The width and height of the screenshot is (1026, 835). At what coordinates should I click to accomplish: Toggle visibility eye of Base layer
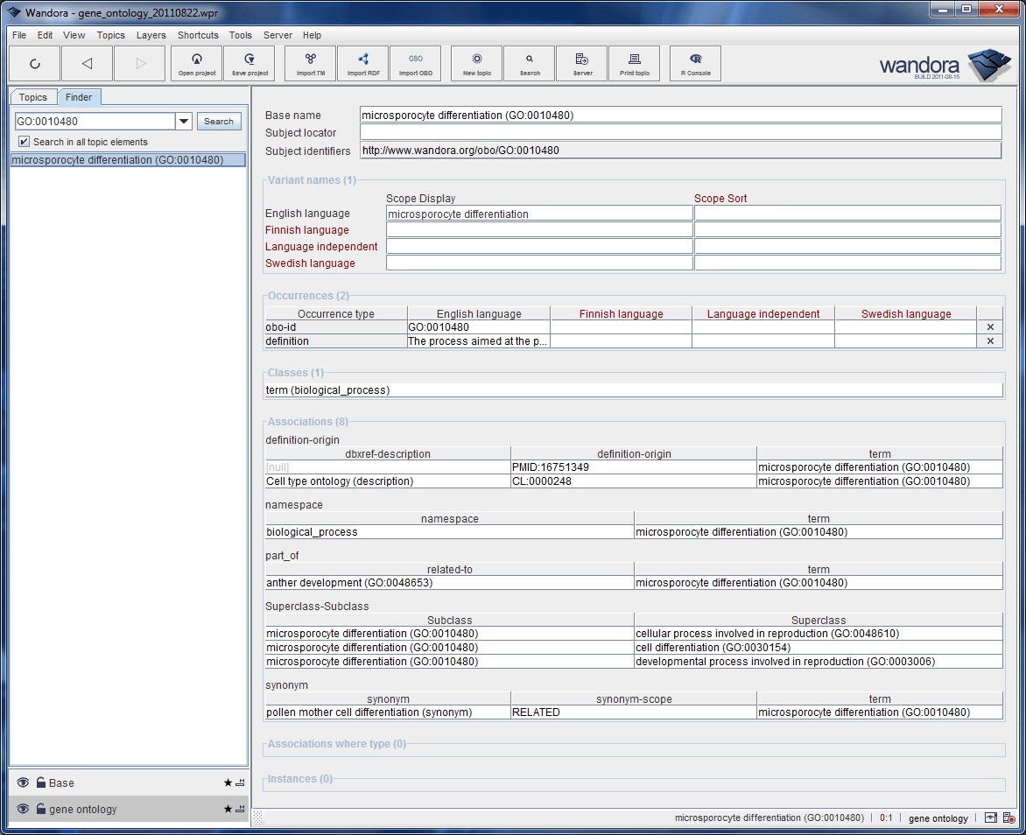coord(24,783)
